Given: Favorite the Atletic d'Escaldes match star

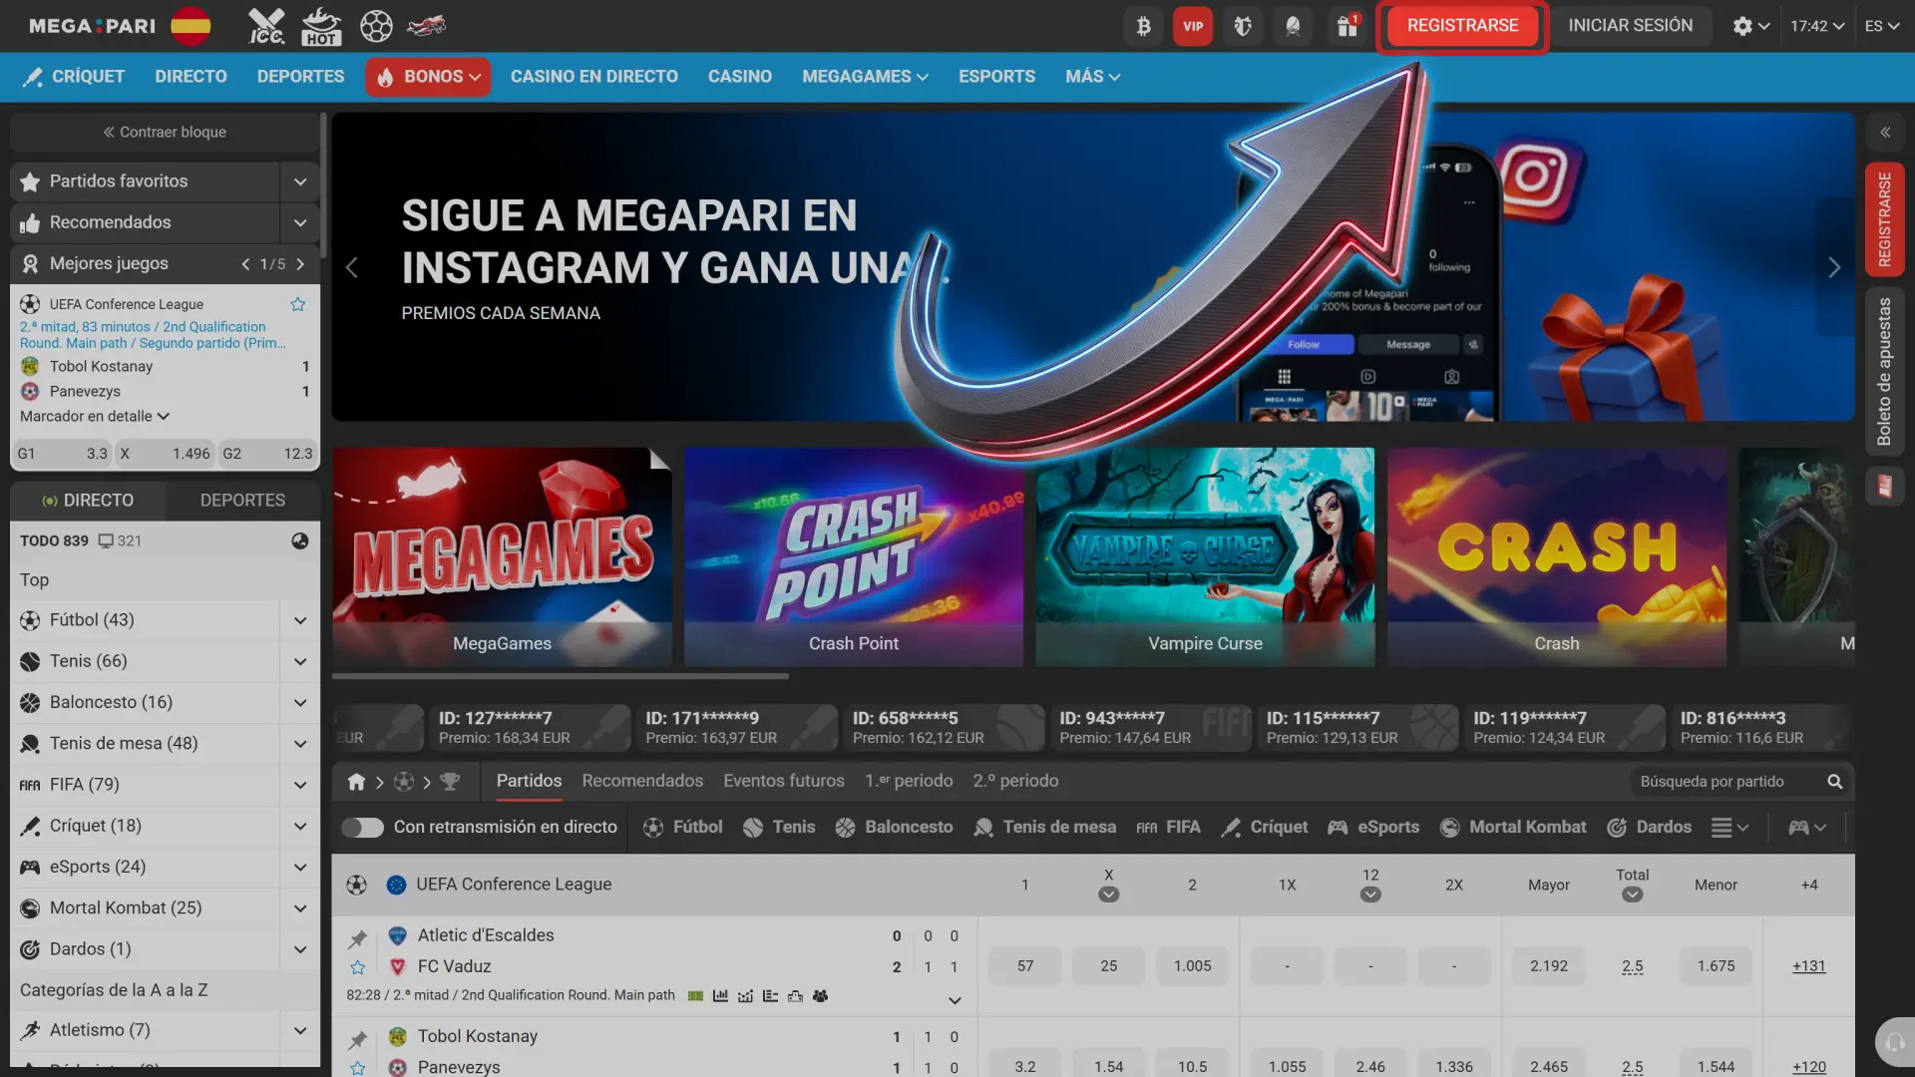Looking at the screenshot, I should [x=357, y=968].
